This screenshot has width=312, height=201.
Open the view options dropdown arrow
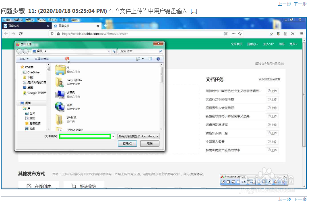pyautogui.click(x=143, y=59)
